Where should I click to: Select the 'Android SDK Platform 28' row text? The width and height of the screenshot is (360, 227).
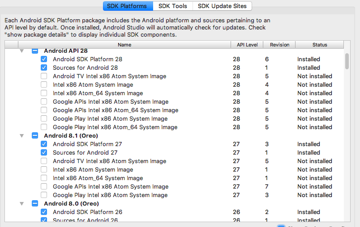click(x=87, y=59)
